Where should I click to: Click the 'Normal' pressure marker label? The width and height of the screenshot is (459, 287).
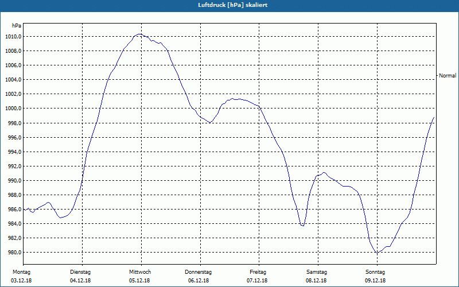click(448, 76)
